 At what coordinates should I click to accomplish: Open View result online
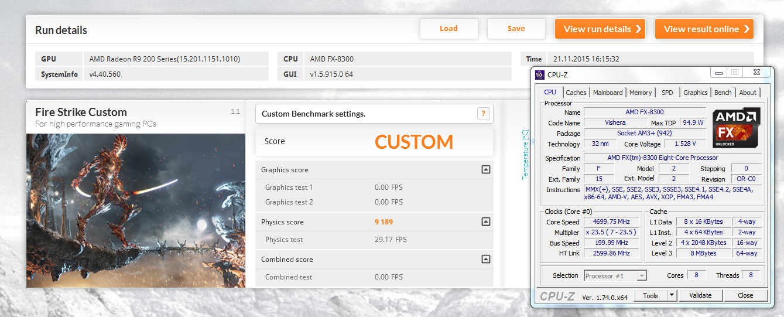click(x=704, y=29)
